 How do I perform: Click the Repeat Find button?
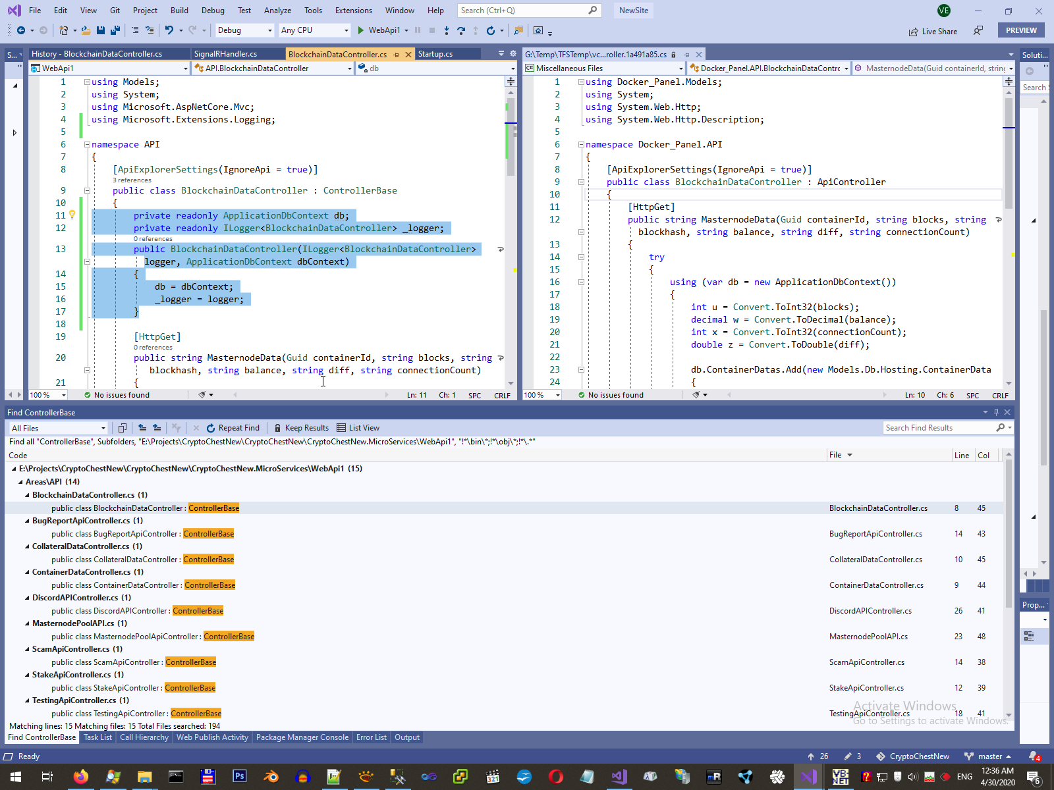coord(233,428)
